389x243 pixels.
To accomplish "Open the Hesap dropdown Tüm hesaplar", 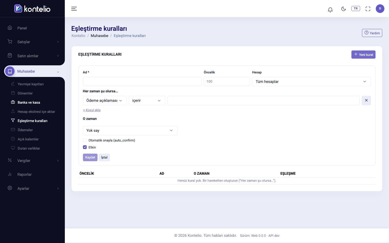I will (311, 82).
